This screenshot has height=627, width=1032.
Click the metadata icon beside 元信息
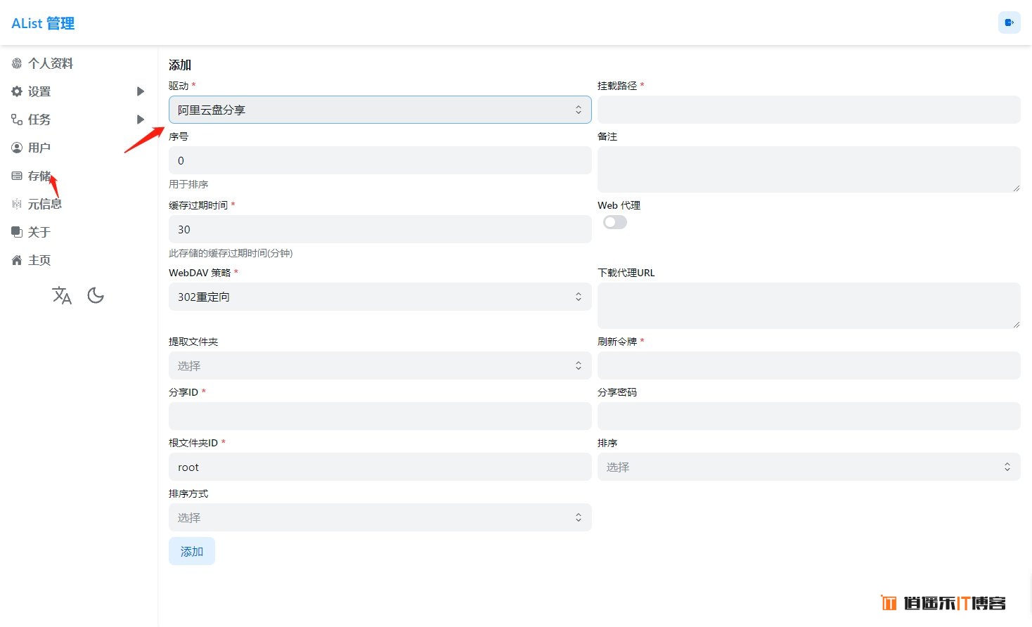click(x=17, y=204)
